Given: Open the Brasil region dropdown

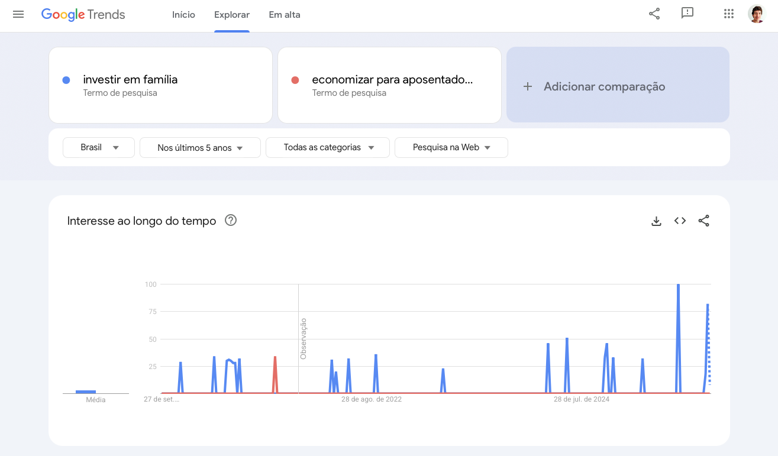Looking at the screenshot, I should tap(98, 147).
